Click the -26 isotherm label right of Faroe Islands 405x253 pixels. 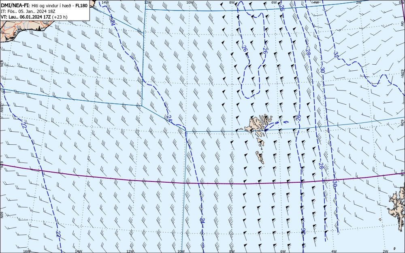298,118
